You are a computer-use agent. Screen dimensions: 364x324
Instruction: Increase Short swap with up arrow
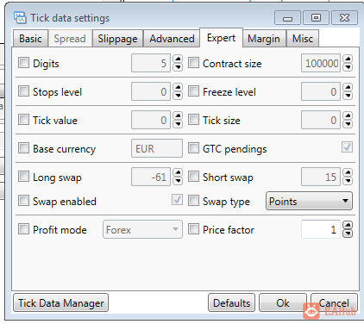[348, 172]
